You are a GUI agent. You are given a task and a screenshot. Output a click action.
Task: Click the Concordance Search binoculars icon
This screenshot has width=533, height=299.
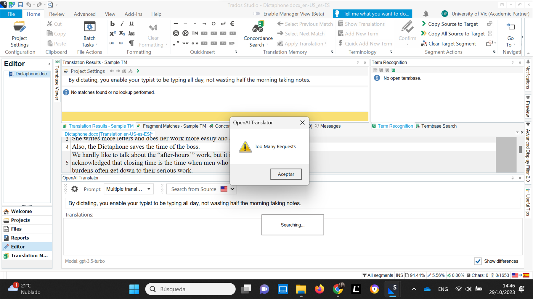[258, 27]
